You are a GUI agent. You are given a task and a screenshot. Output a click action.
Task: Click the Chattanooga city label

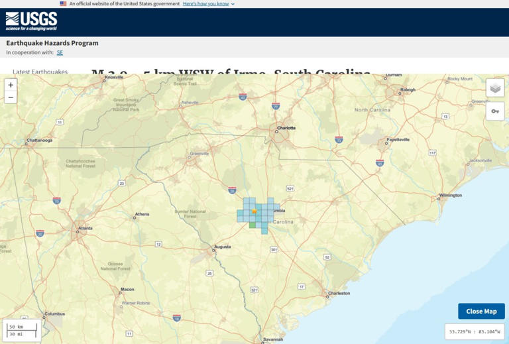[x=40, y=141]
